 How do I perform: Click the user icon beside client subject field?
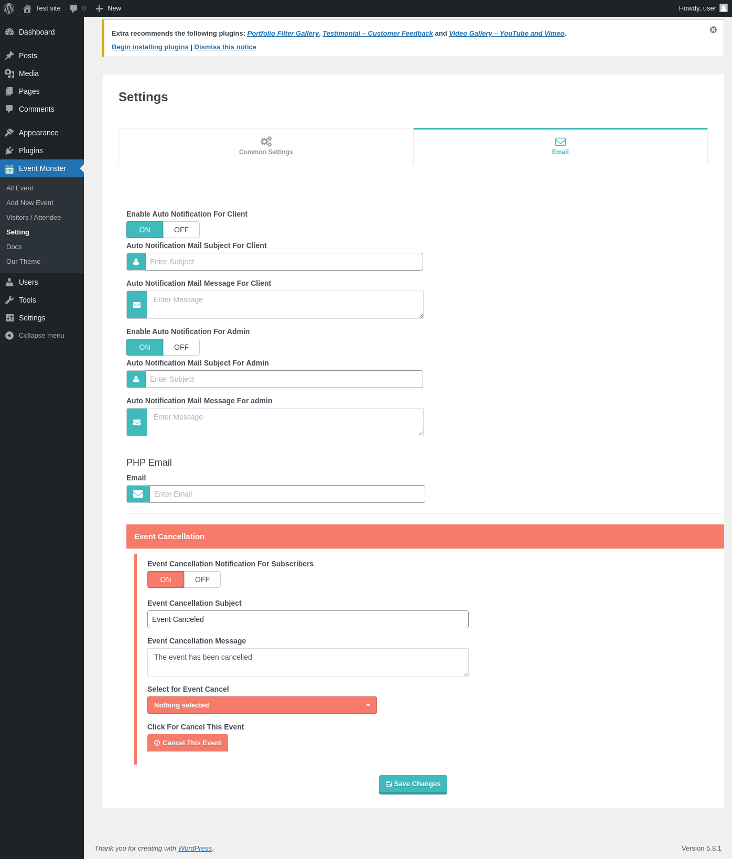click(x=136, y=262)
